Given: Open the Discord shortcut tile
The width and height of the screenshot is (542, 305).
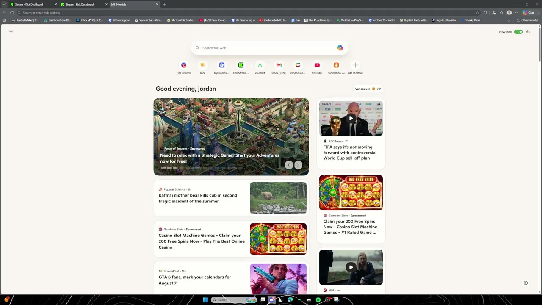Looking at the screenshot, I should tap(183, 67).
